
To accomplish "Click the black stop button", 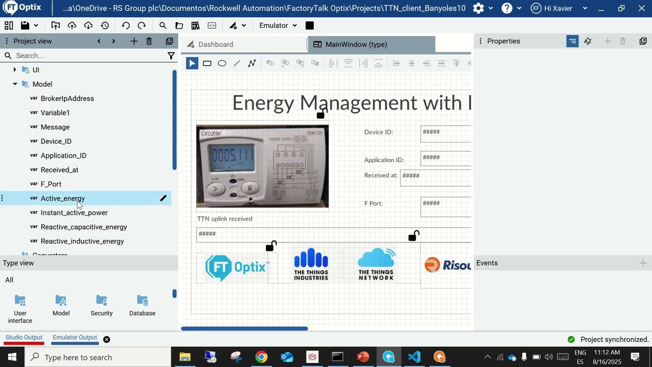I will 310,25.
